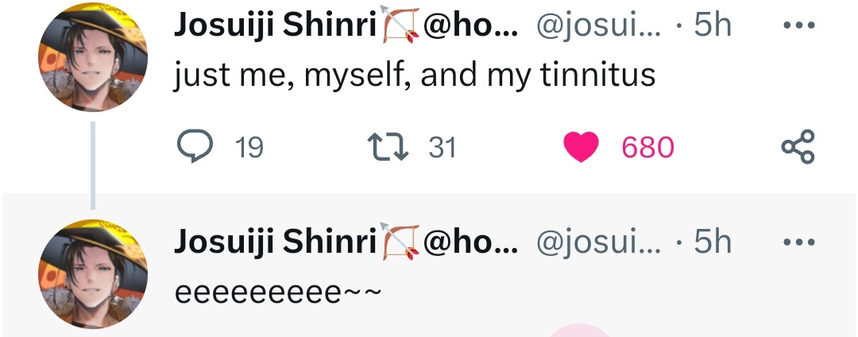The width and height of the screenshot is (858, 337).
Task: Open the reply text "eeeeeeeee~~"
Action: tap(278, 292)
